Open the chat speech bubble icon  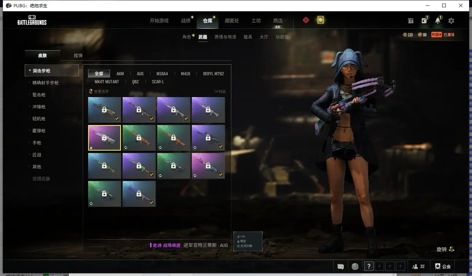[x=341, y=267]
